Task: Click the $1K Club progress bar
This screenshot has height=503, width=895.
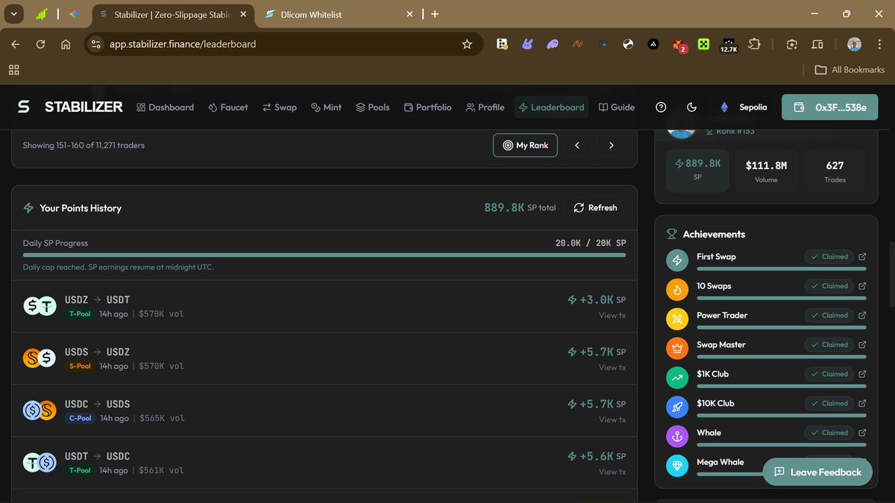Action: pyautogui.click(x=782, y=386)
